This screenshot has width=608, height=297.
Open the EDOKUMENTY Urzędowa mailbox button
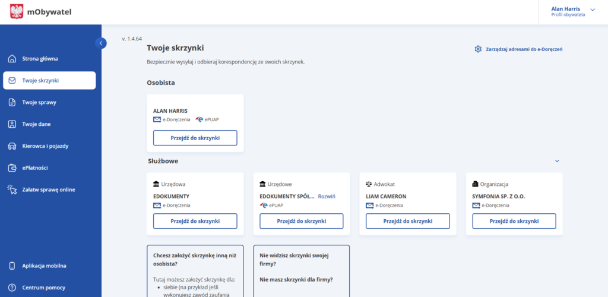pos(195,221)
